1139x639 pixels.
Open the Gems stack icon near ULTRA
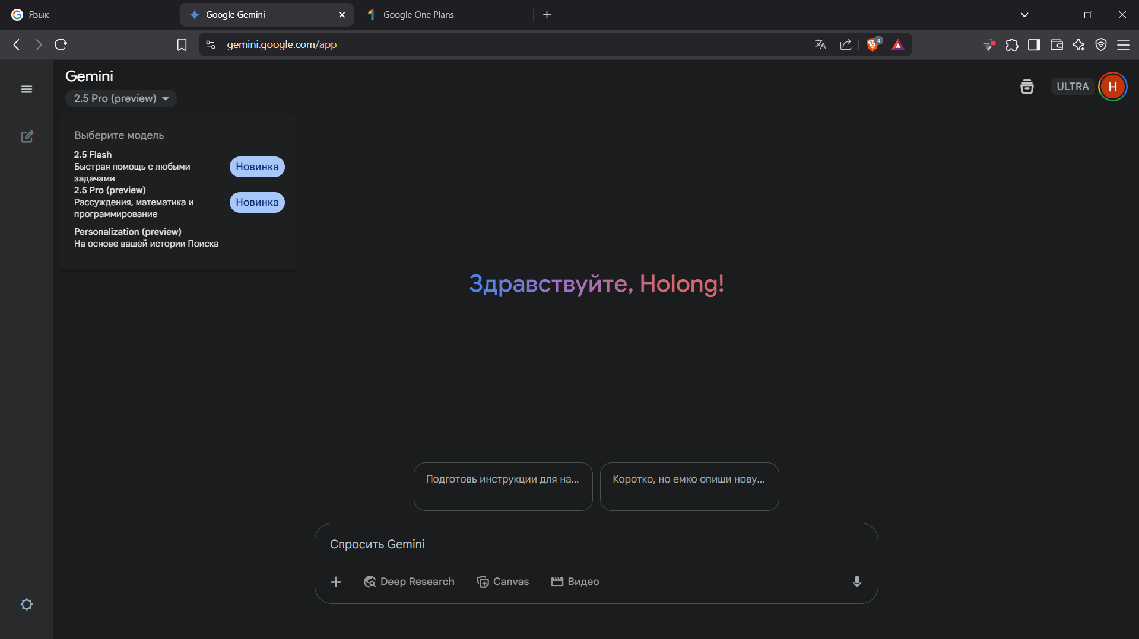[1027, 87]
